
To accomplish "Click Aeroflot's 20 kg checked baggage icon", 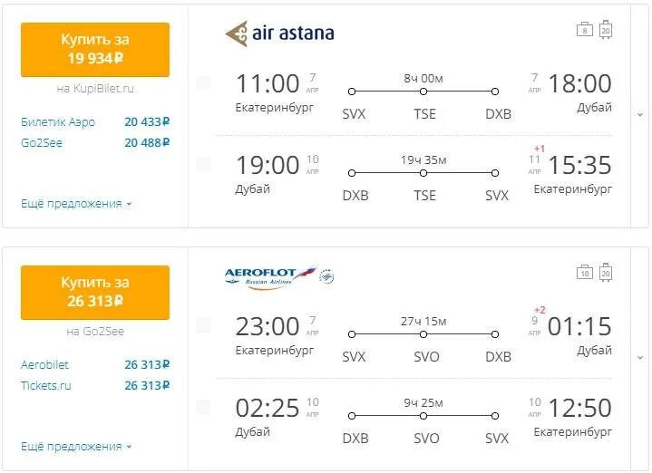I will (606, 272).
